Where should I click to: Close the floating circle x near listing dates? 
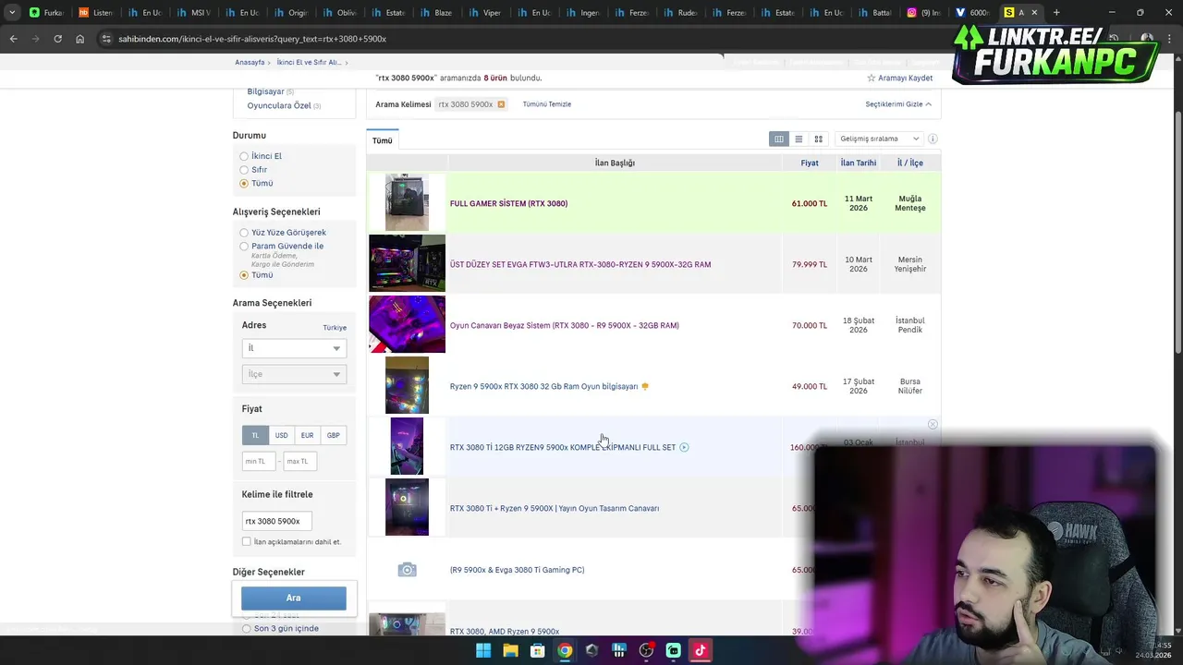click(x=933, y=424)
